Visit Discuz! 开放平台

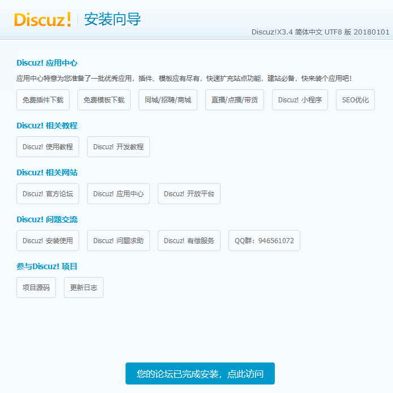189,193
